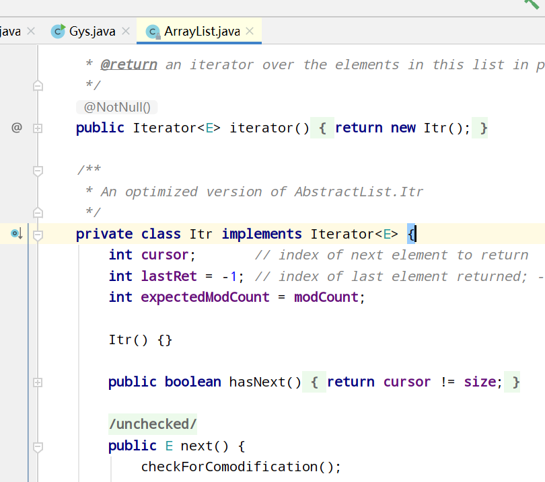Viewport: 545px width, 482px height.
Task: Click the lastRet field name
Action: pos(169,276)
